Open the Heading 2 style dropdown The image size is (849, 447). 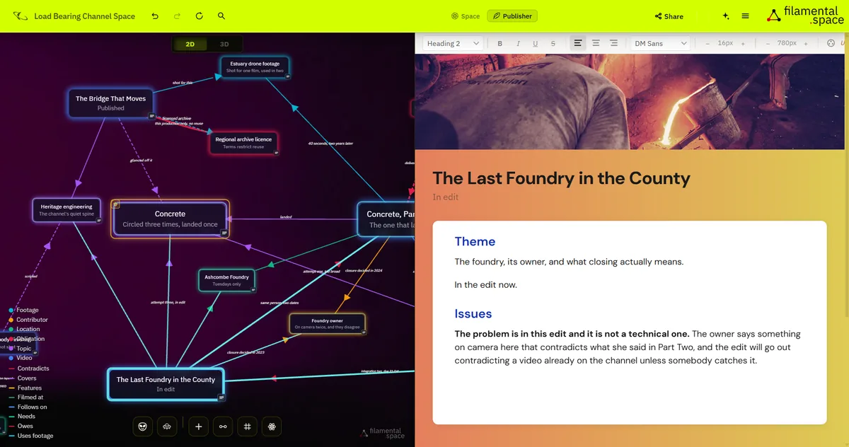453,43
